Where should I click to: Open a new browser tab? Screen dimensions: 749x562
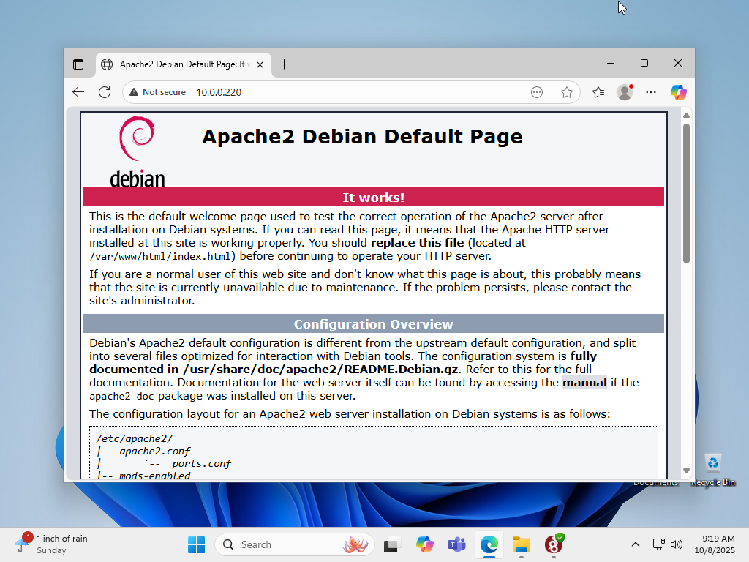pos(285,64)
